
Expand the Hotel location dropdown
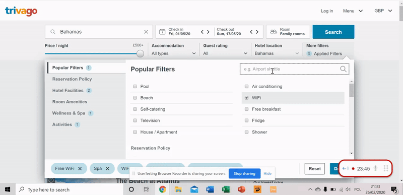[x=277, y=53]
